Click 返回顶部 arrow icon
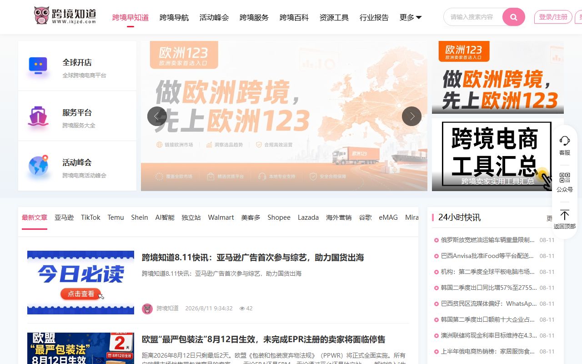 (564, 215)
